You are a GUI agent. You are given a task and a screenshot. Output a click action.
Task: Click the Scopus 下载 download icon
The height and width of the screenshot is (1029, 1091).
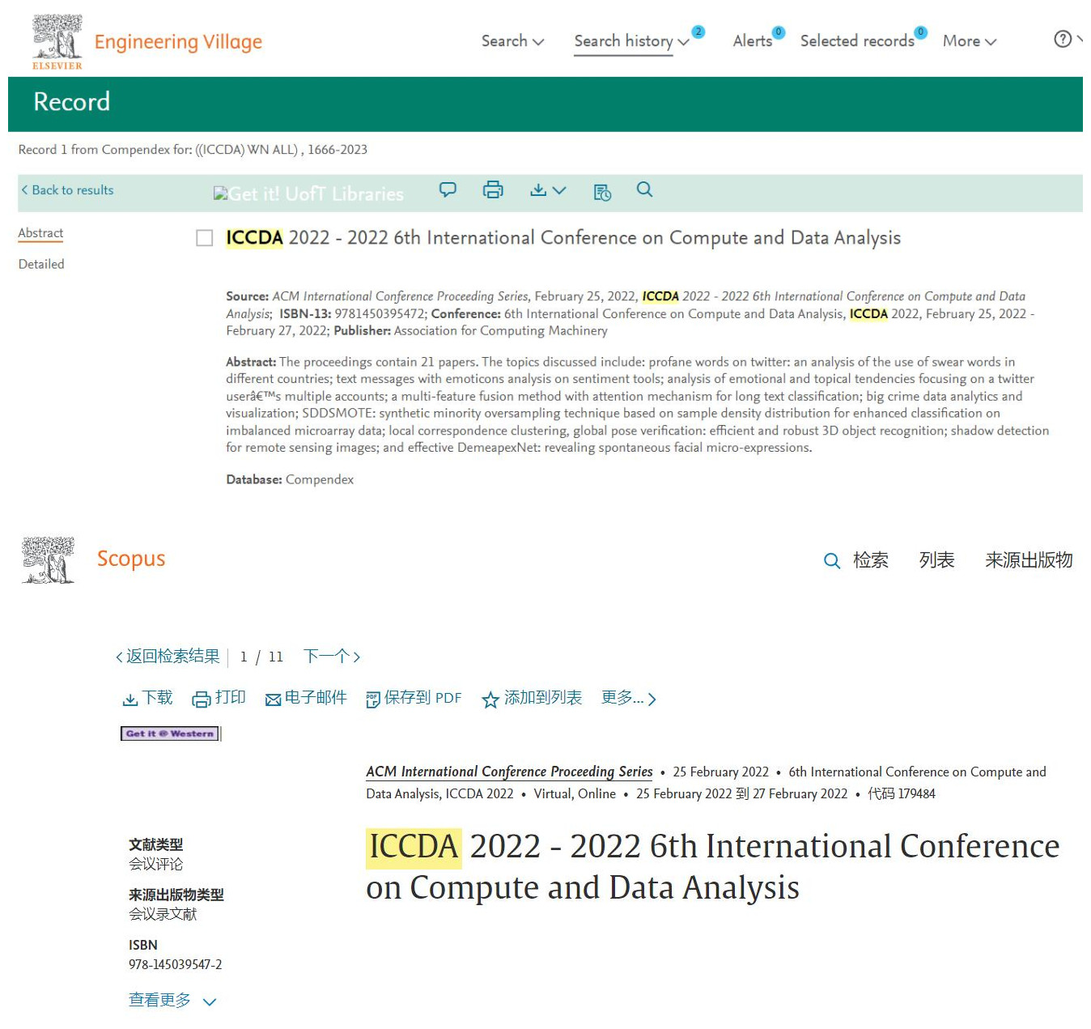[130, 699]
